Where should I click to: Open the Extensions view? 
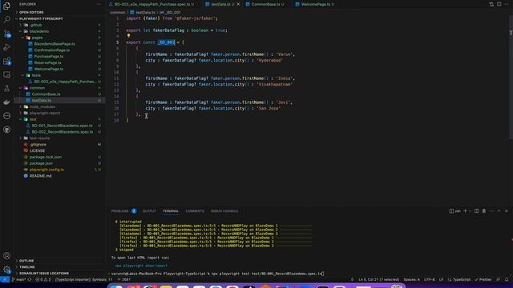6,61
